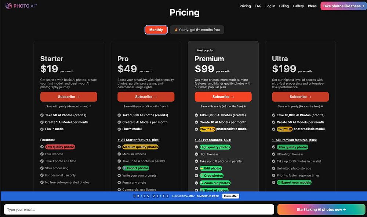Image resolution: width=367 pixels, height=217 pixels.
Task: Open Save with yearly link under Starter
Action: tap(69, 106)
